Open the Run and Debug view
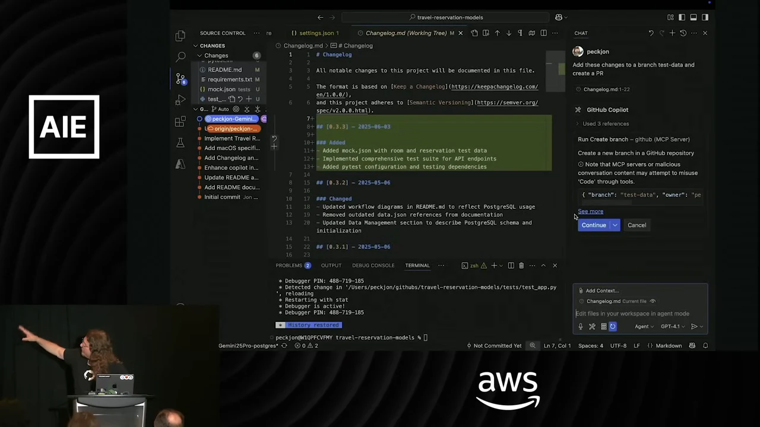760x427 pixels. click(x=180, y=100)
